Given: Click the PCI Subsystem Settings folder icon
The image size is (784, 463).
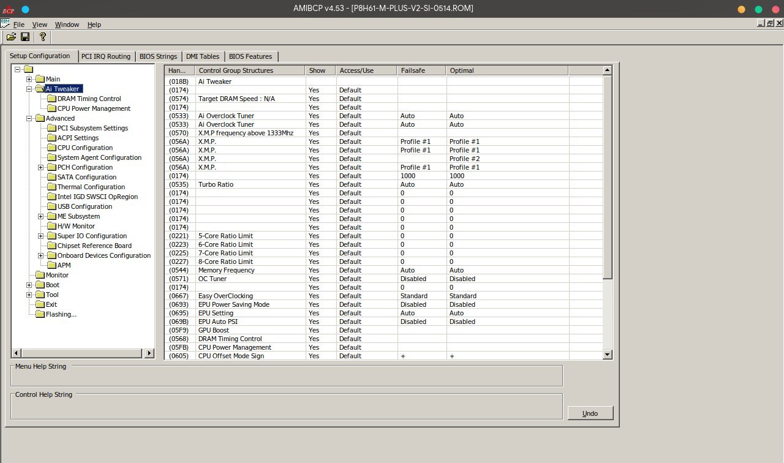Looking at the screenshot, I should (x=51, y=128).
